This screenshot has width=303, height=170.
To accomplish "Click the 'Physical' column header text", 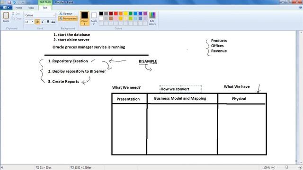I will tap(239, 99).
